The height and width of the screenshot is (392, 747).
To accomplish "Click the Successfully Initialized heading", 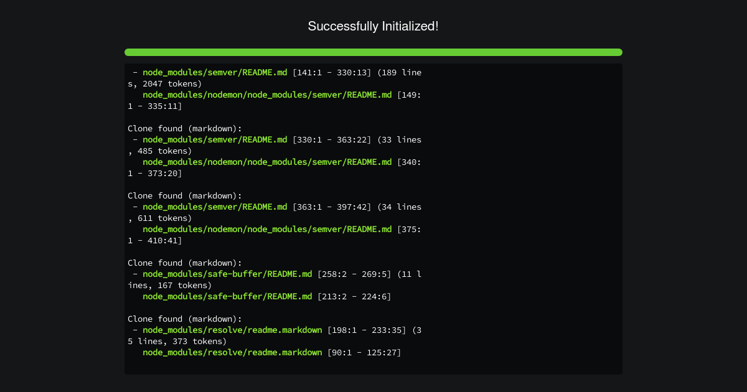I will click(x=374, y=26).
